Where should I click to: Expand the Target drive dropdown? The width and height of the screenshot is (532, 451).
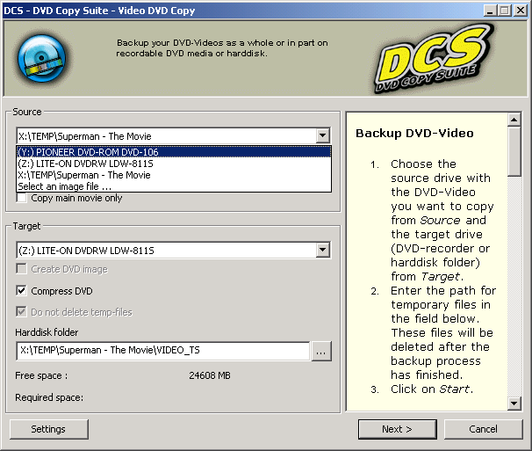[x=322, y=251]
